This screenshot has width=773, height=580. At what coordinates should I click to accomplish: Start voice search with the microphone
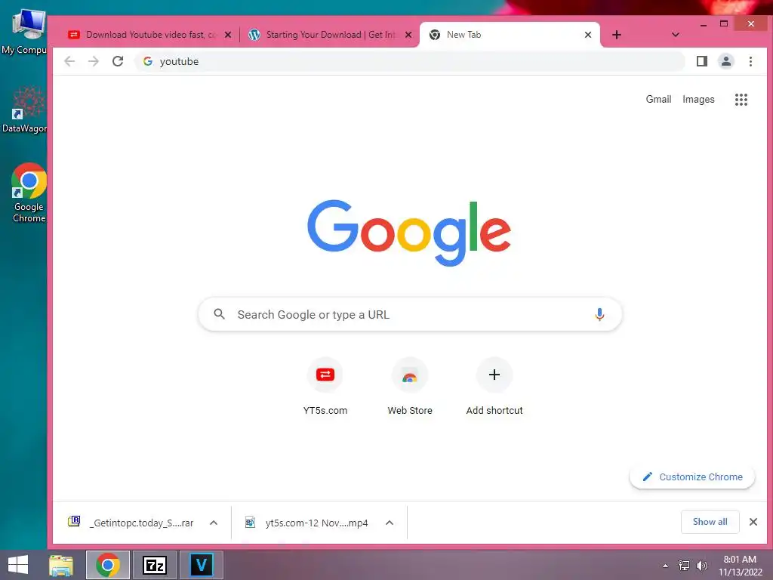point(599,314)
